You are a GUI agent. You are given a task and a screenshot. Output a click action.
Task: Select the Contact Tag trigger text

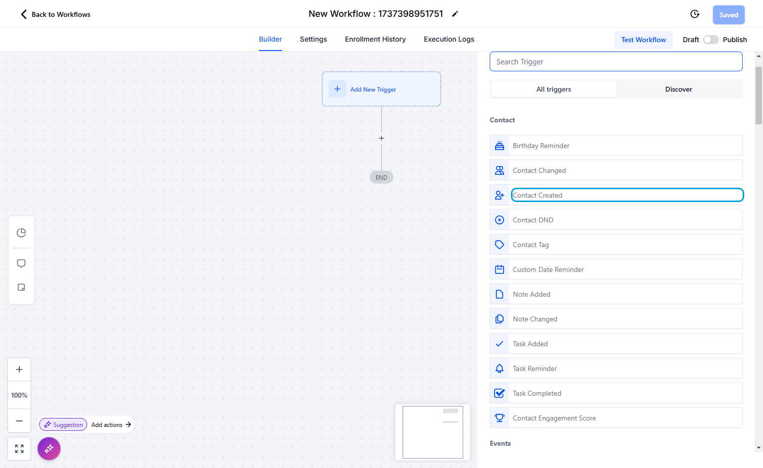click(531, 245)
